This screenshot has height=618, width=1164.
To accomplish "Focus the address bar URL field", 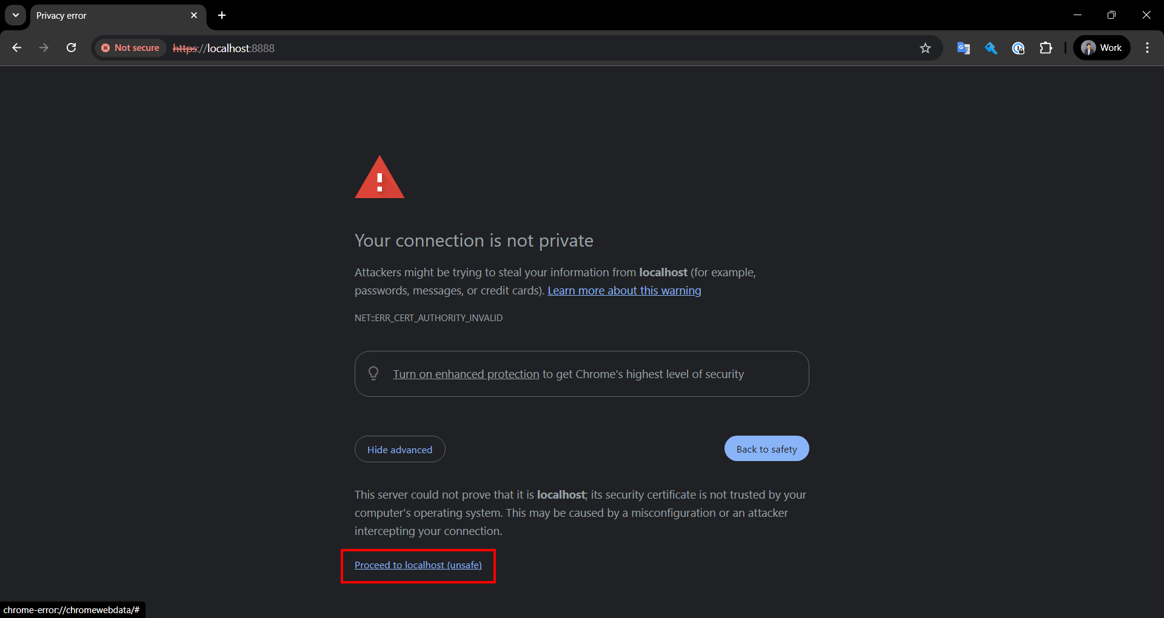I will (x=485, y=48).
